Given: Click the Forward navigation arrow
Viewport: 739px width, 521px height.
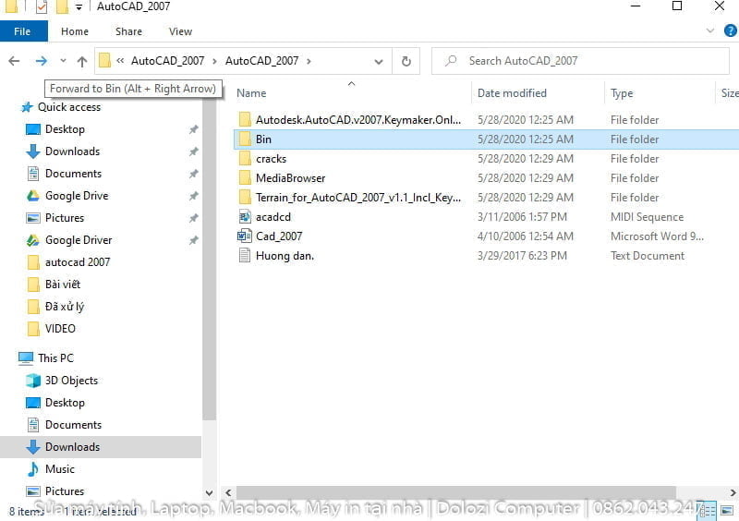Looking at the screenshot, I should [41, 61].
